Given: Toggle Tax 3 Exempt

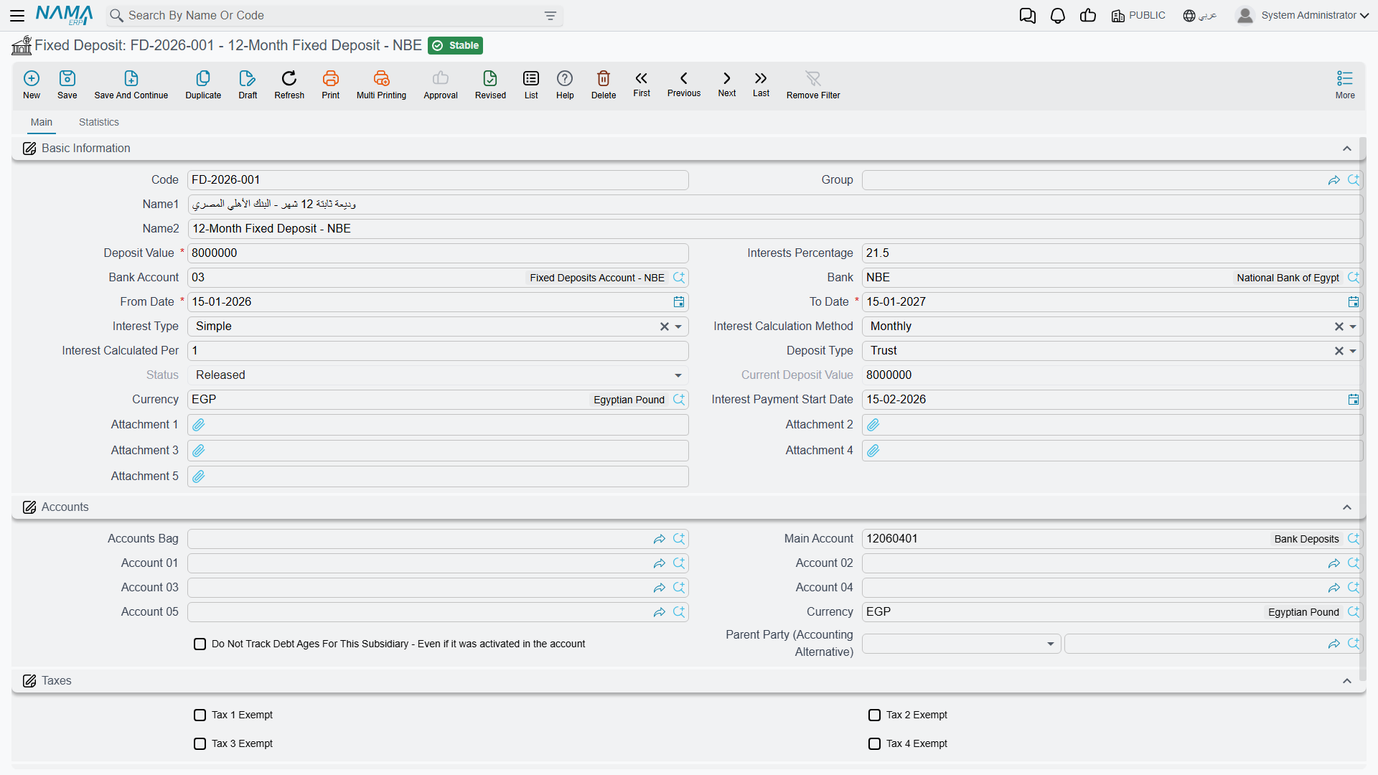Looking at the screenshot, I should click(200, 744).
